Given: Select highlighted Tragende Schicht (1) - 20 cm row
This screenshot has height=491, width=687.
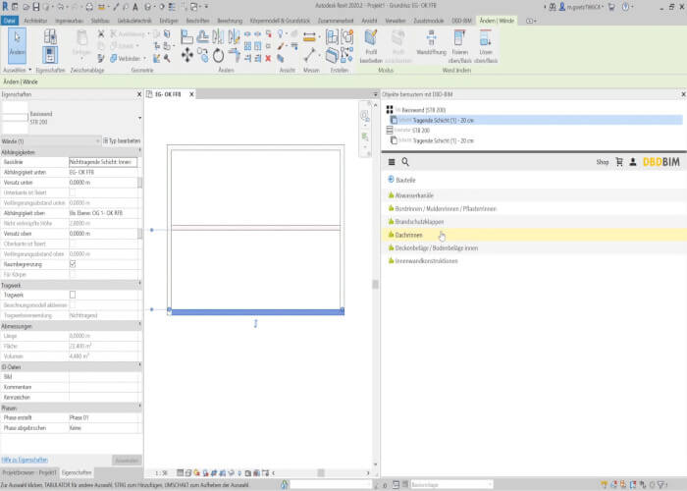Looking at the screenshot, I should click(536, 120).
